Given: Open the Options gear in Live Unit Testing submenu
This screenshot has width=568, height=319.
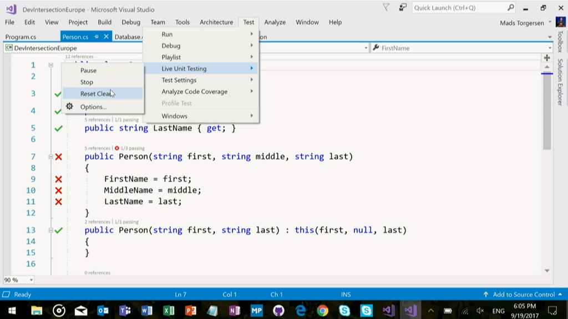Looking at the screenshot, I should point(69,106).
